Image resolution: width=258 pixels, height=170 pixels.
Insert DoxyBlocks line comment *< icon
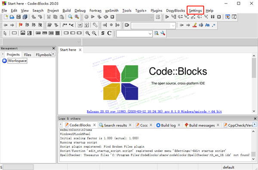[x=71, y=25]
